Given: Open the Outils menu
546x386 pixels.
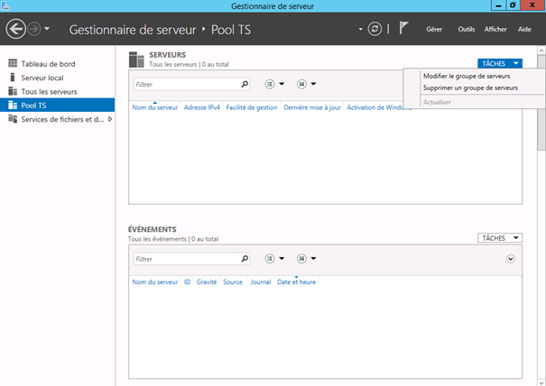Looking at the screenshot, I should coord(467,29).
